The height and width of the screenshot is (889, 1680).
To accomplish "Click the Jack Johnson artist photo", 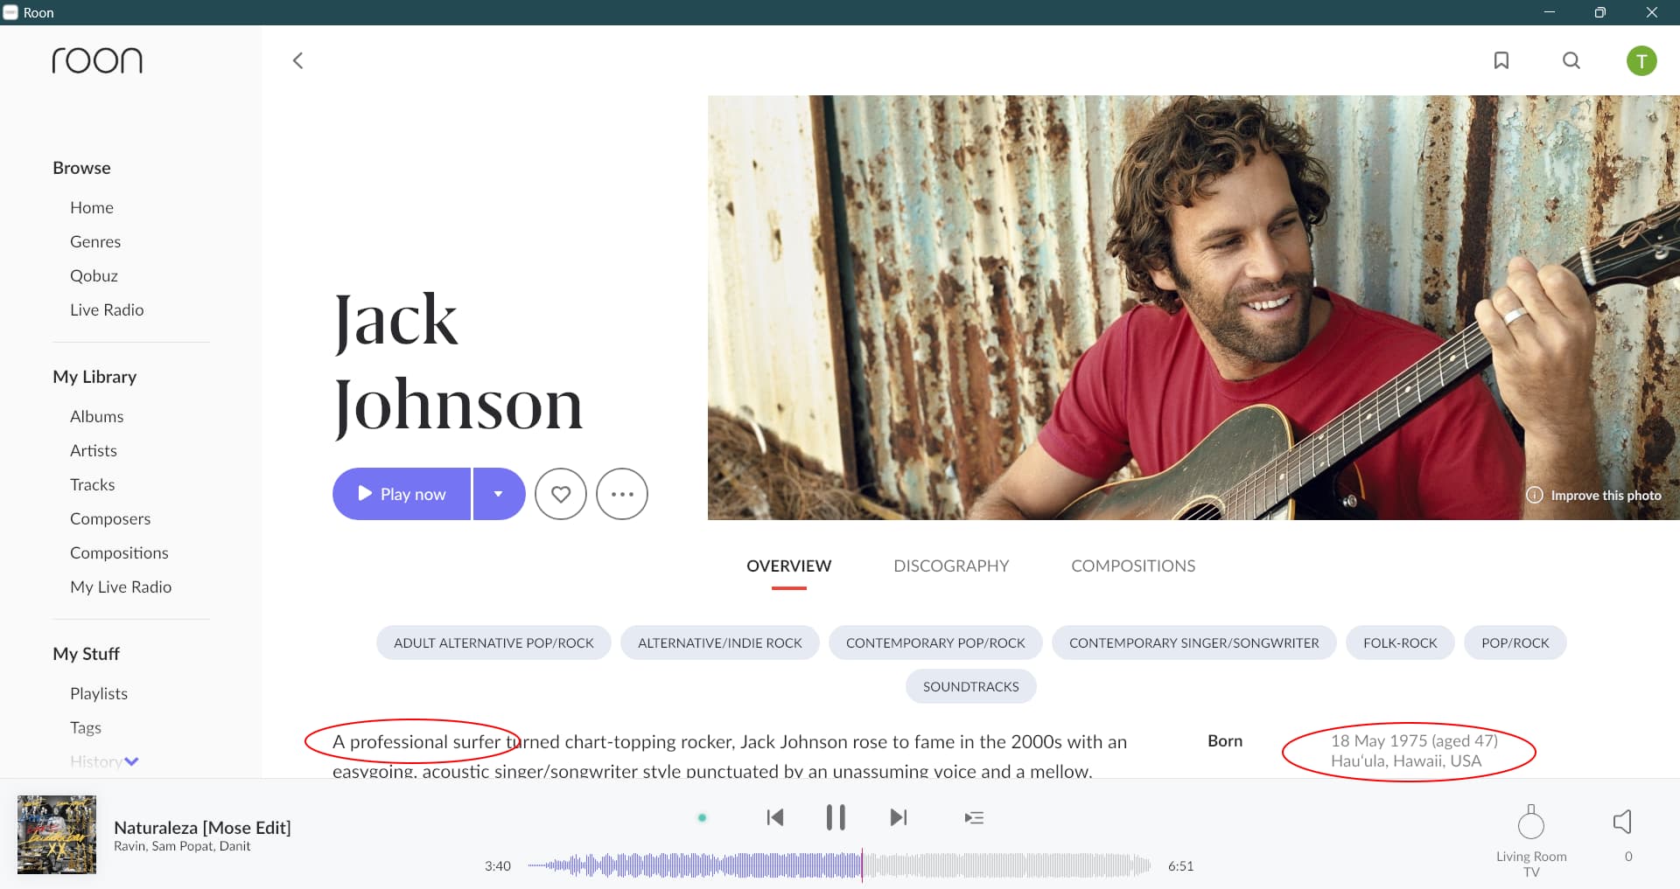I will [1193, 308].
